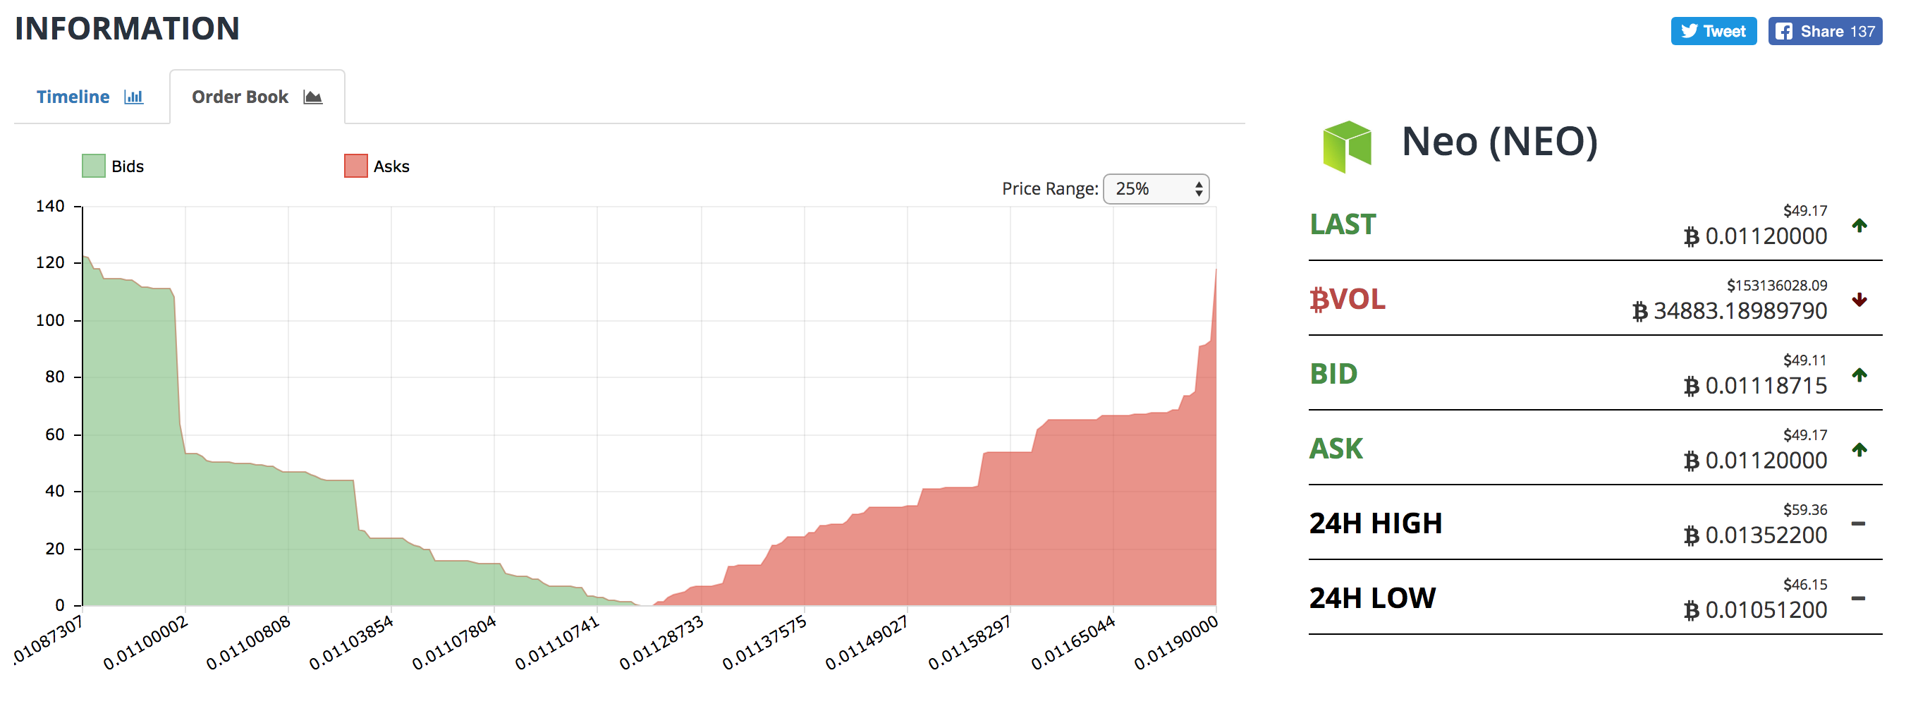The image size is (1918, 711).
Task: Click the $46.15 low price
Action: pos(1805,585)
